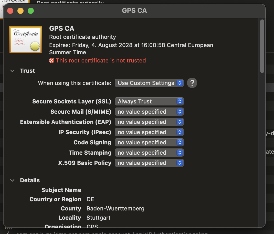Minimize the GPS CA window

20,11
